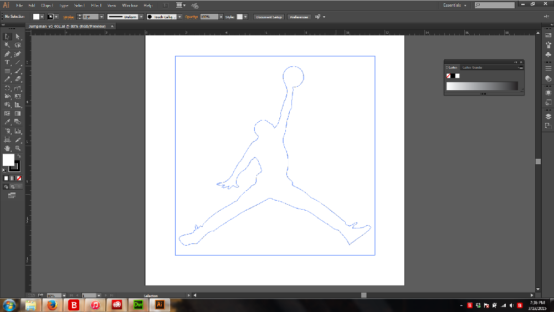
Task: Select the Hand tool
Action: click(7, 148)
